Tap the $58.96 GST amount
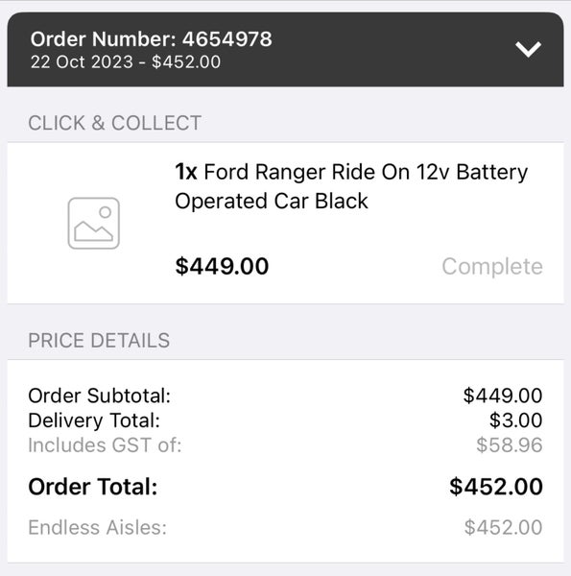Image resolution: width=571 pixels, height=576 pixels. 510,445
